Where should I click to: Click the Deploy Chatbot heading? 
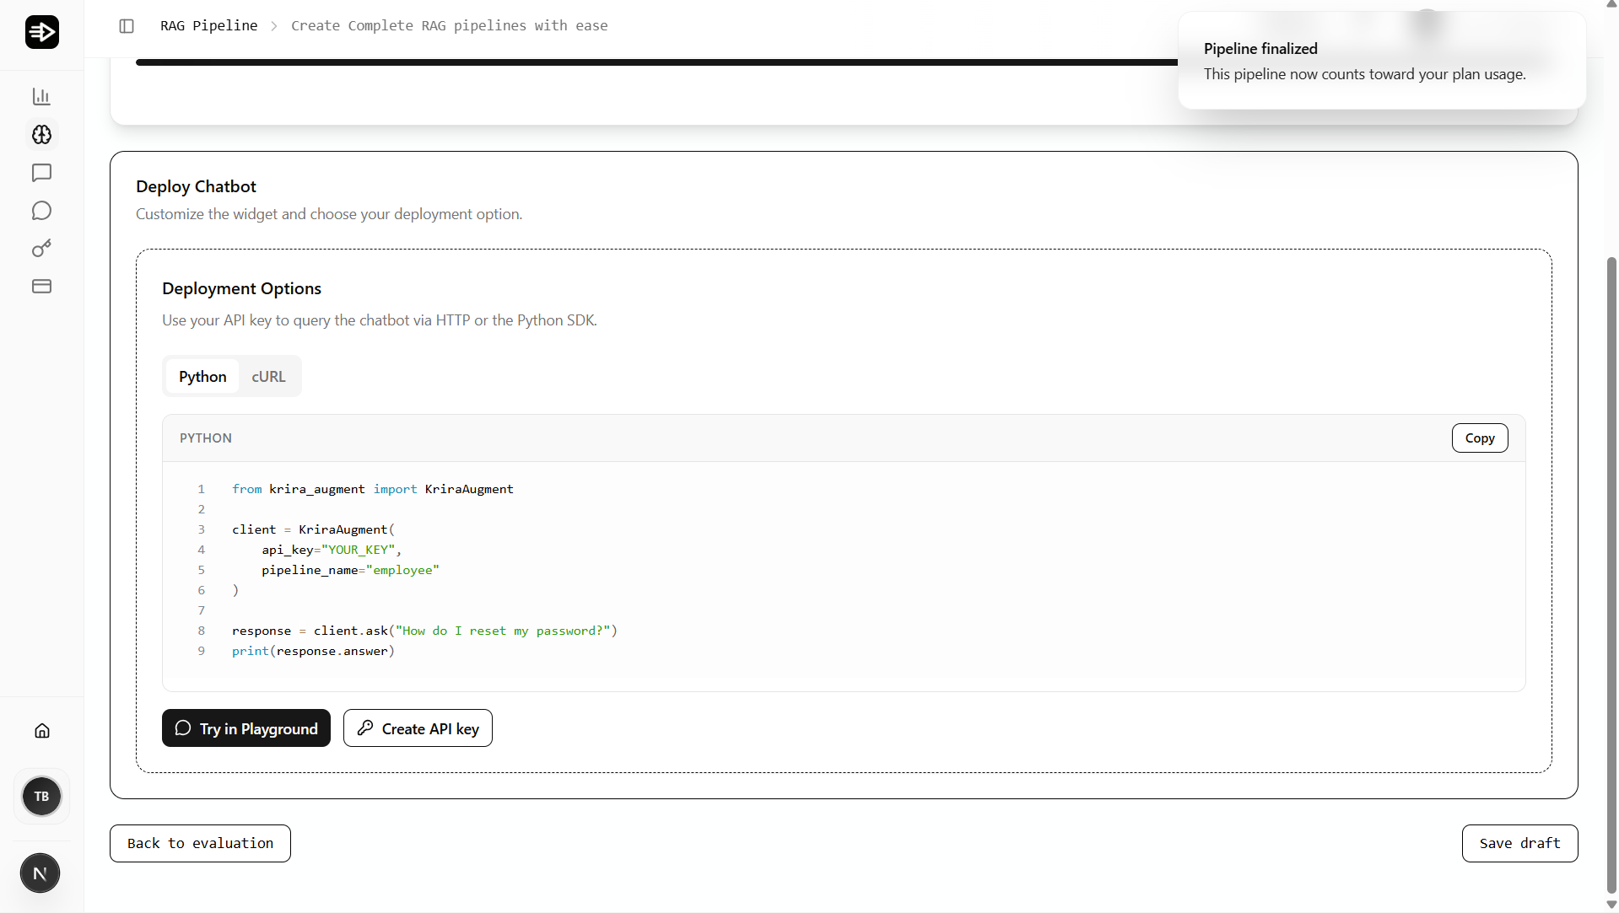click(196, 186)
